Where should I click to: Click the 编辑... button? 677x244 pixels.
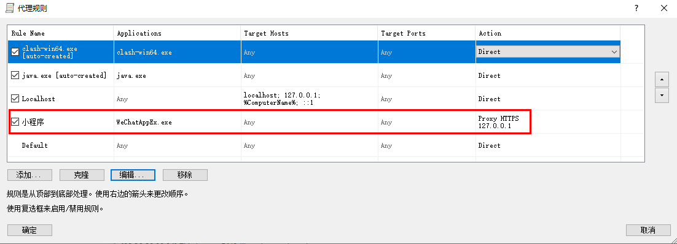coord(133,175)
